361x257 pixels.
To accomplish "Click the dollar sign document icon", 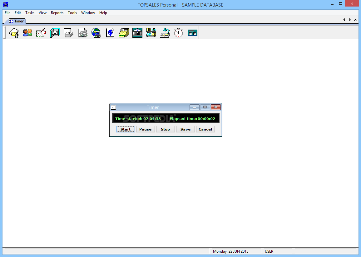I will 110,33.
